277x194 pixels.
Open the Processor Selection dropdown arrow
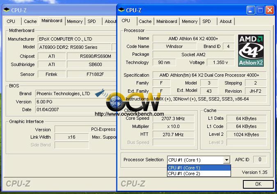pyautogui.click(x=226, y=160)
